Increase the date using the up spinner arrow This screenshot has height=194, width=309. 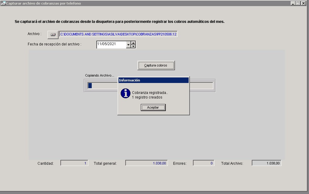click(133, 43)
